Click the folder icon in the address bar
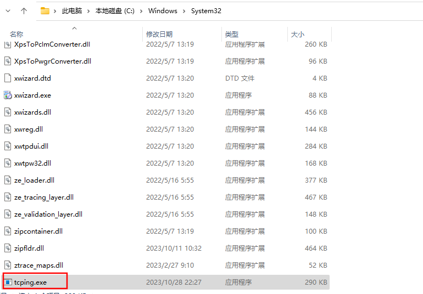423x294 pixels. (45, 11)
